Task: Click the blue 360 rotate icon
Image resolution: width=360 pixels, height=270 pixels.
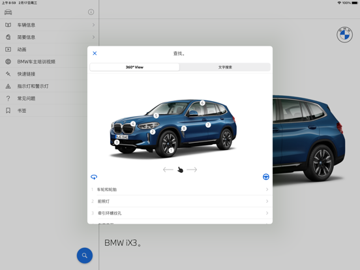Action: coord(94,177)
